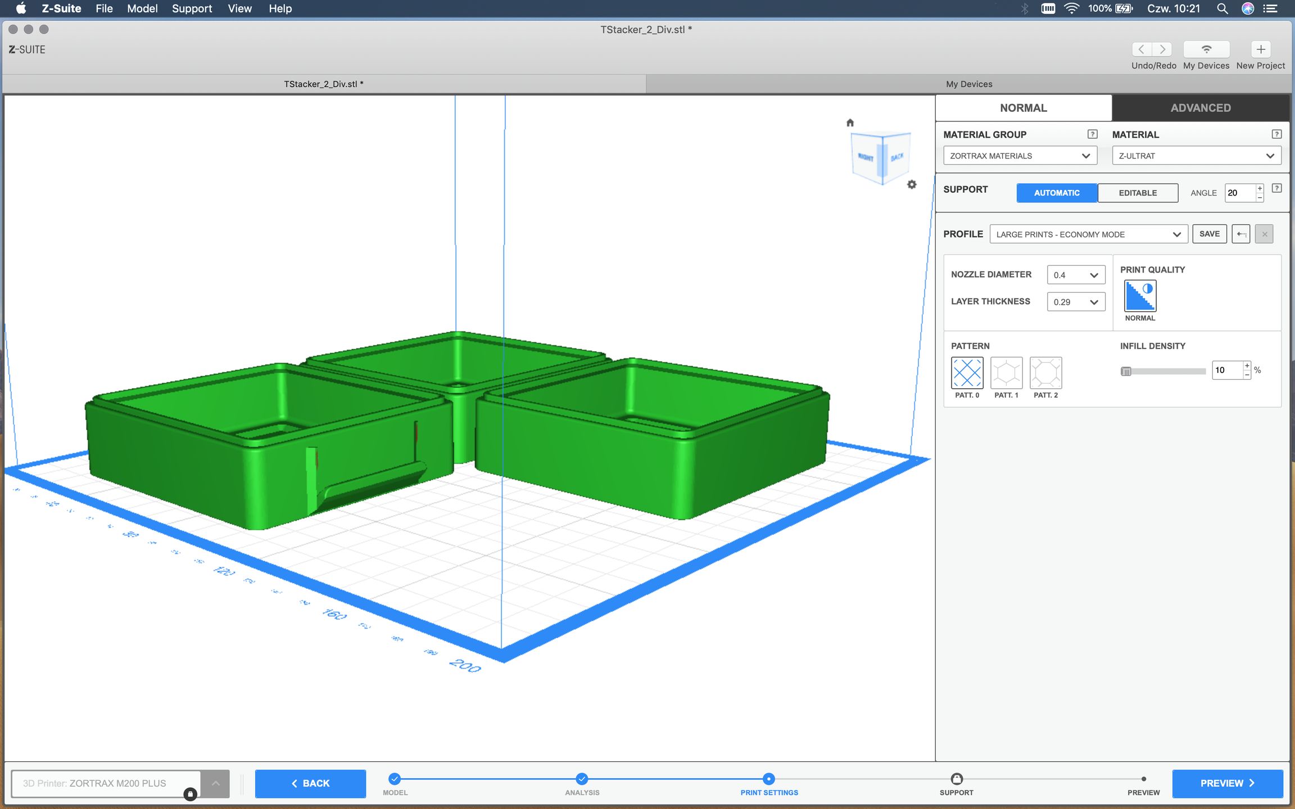Go to the Analysis step marker

click(582, 779)
